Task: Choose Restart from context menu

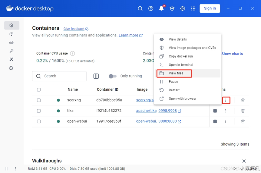Action: pos(188,90)
